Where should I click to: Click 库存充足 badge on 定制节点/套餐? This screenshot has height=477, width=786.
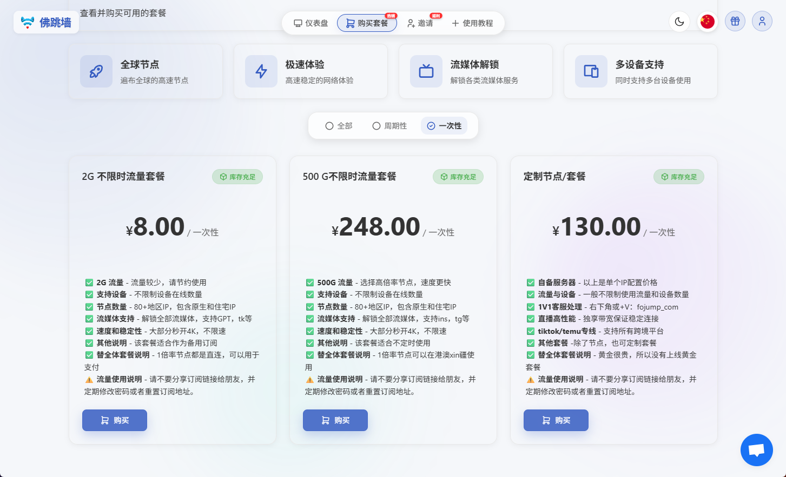pos(679,177)
